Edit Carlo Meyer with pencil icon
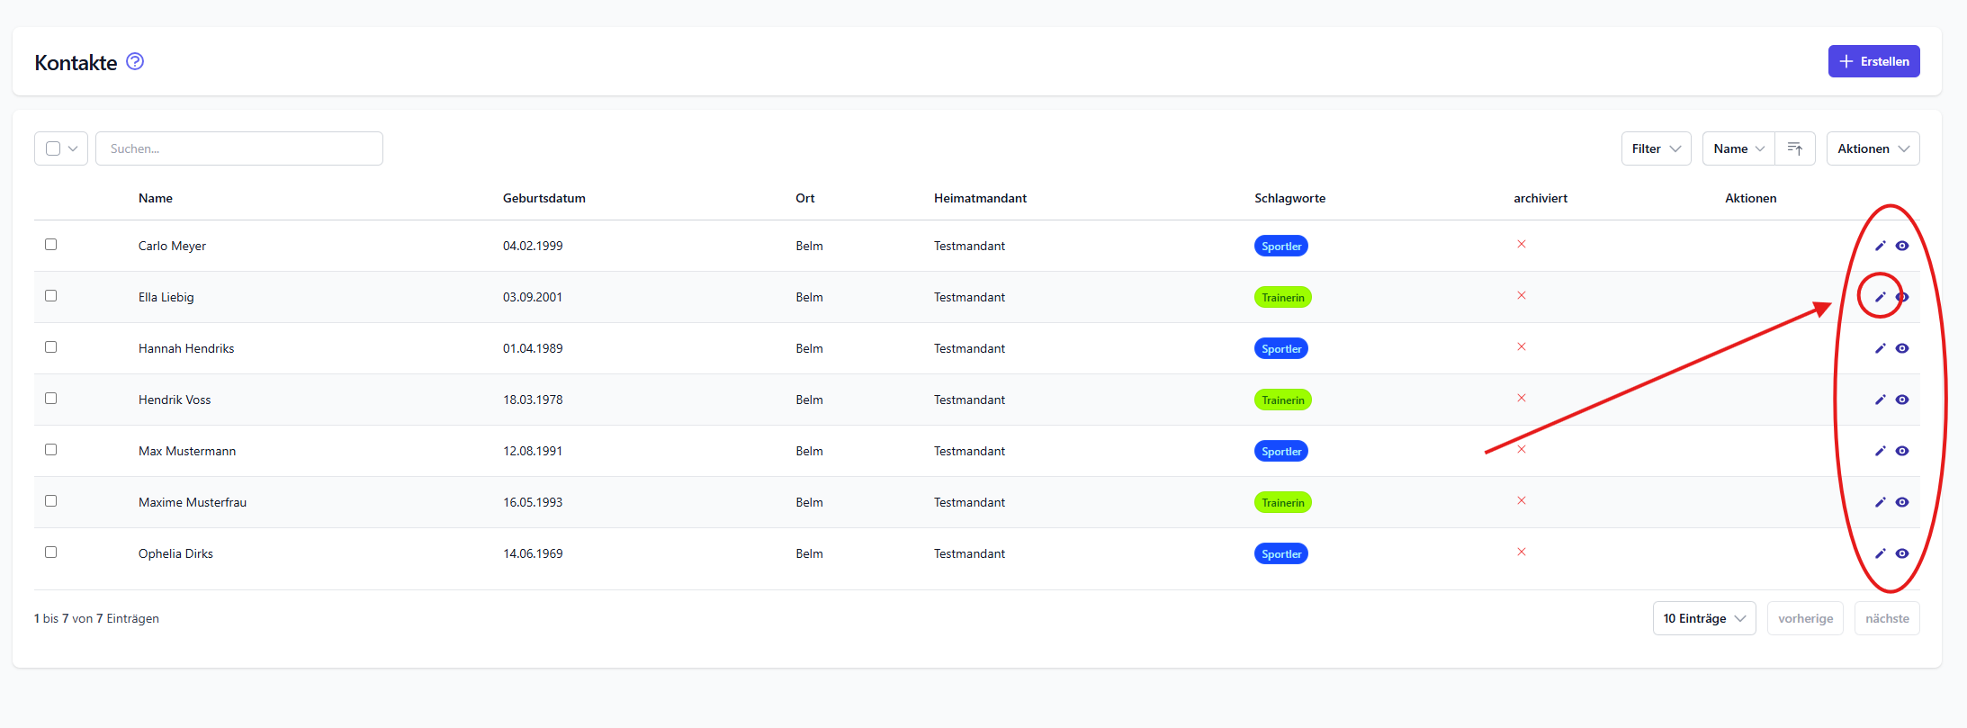This screenshot has width=1967, height=728. click(x=1880, y=246)
